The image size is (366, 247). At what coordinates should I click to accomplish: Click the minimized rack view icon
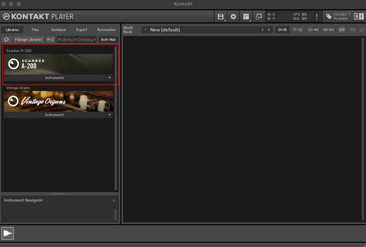point(259,16)
